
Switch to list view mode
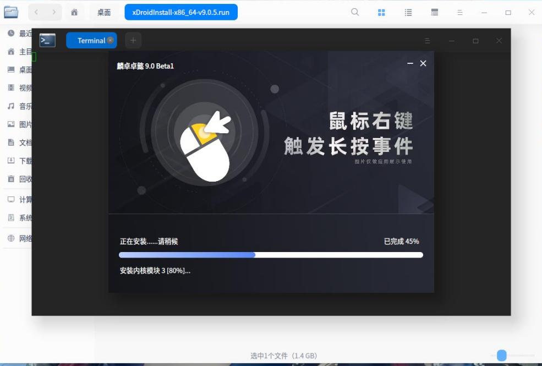tap(408, 12)
